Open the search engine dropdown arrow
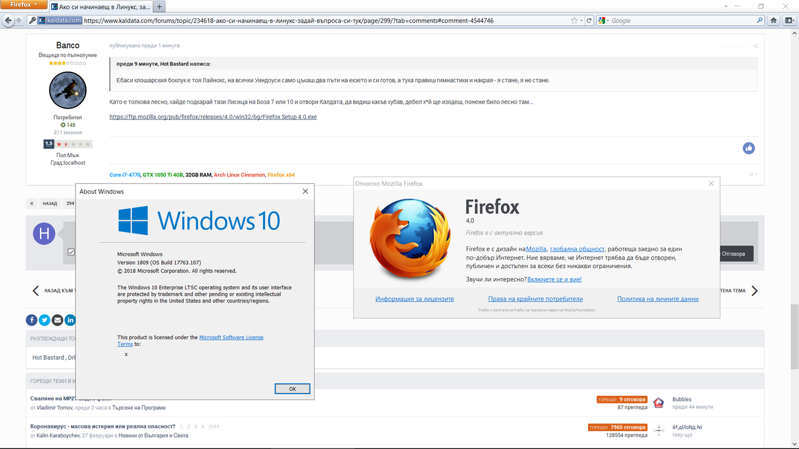 coord(609,21)
